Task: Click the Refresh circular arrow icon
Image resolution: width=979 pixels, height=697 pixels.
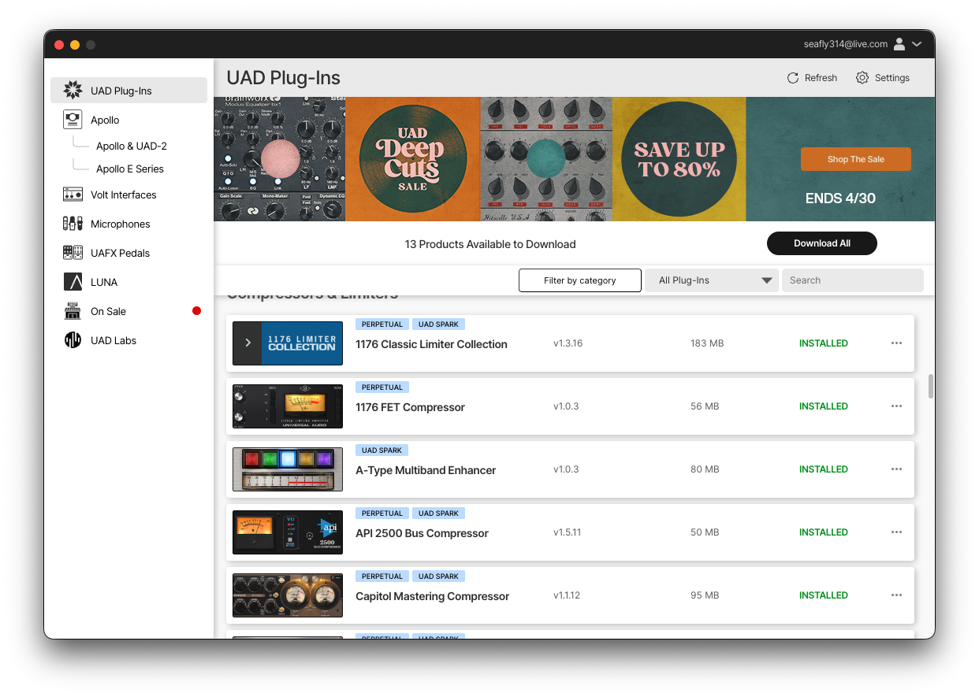Action: pyautogui.click(x=793, y=78)
